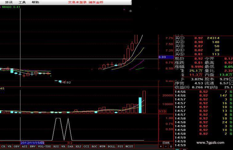The width and height of the screenshot is (233, 150).
Task: Click the 14:57 trade row with volume 16
Action: pos(204,103)
